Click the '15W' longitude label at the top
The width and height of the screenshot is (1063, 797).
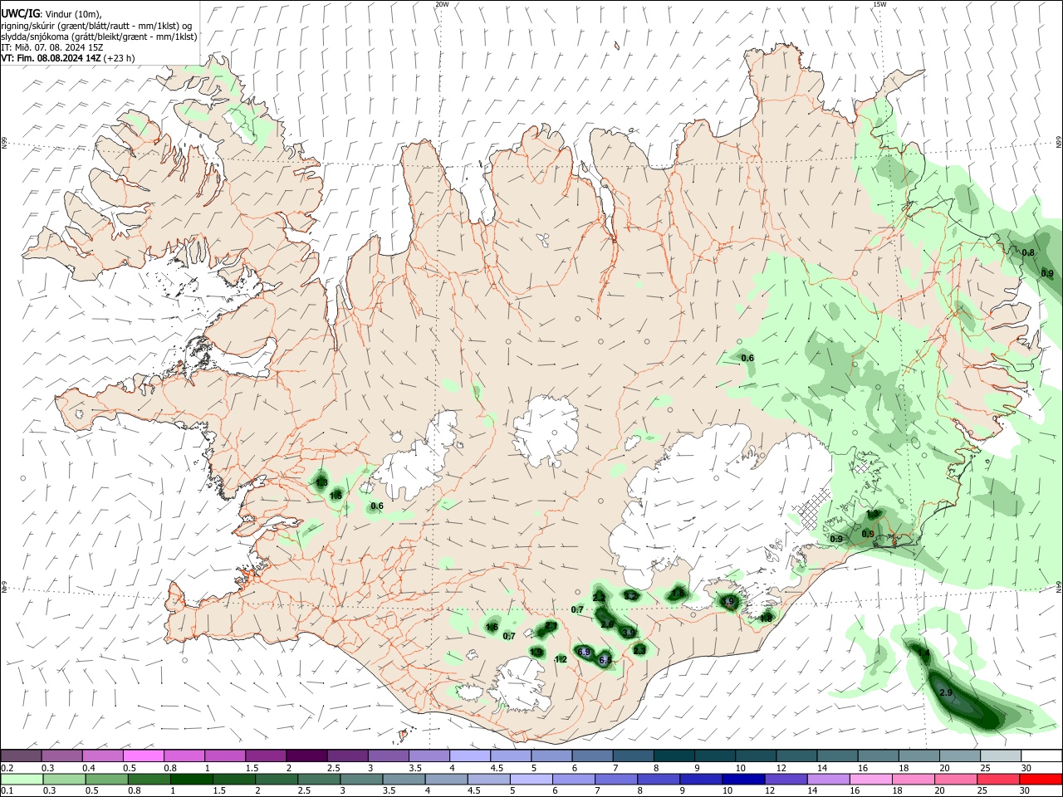[879, 4]
